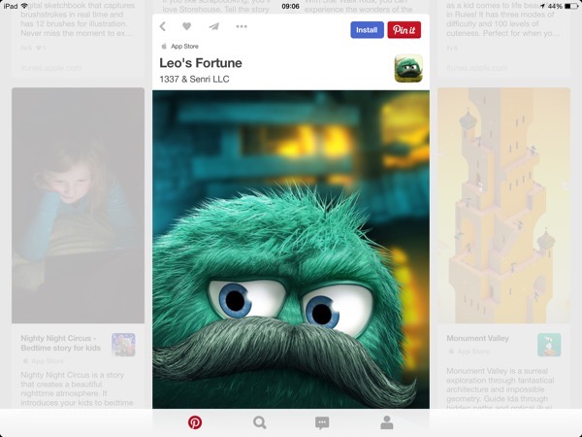
Task: Send the pin using the paper plane icon
Action: [213, 26]
